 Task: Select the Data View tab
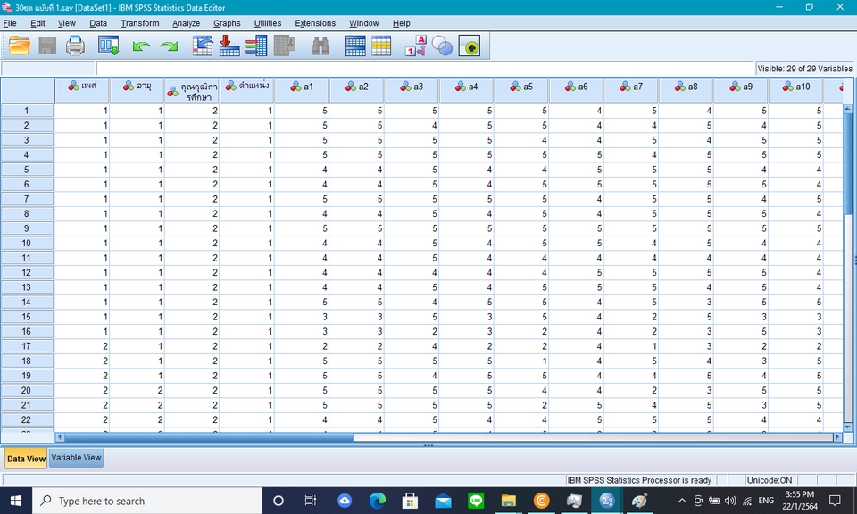click(26, 459)
